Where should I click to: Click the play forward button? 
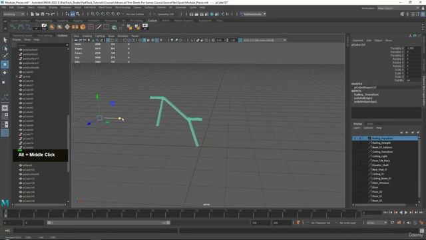coord(406,213)
